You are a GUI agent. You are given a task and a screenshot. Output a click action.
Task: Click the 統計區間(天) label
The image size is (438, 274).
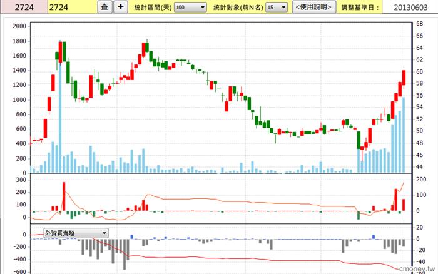[x=153, y=8]
